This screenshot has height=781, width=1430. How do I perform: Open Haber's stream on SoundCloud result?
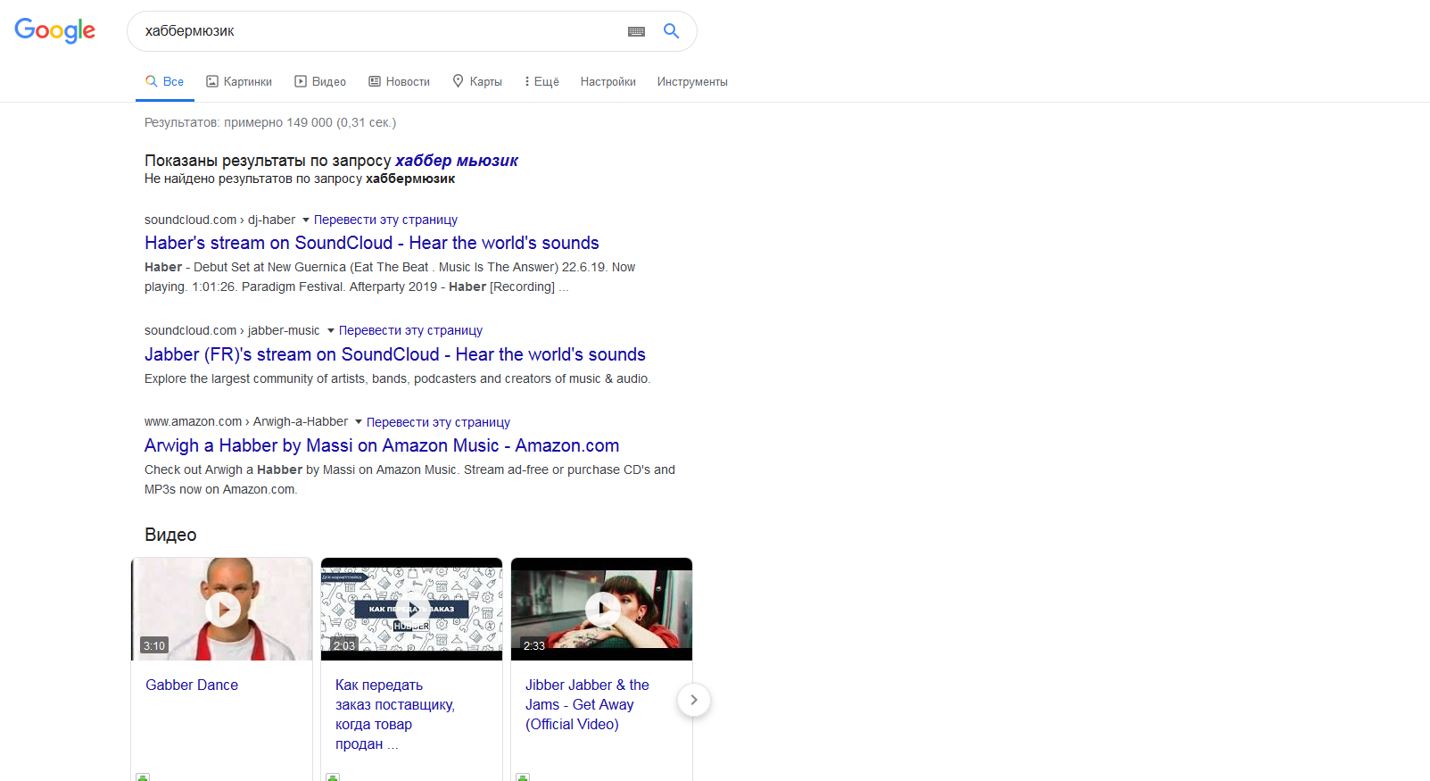click(x=372, y=243)
